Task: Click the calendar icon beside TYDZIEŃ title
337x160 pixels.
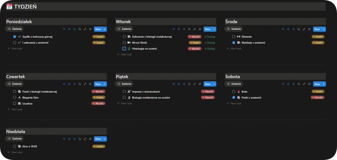Action: tap(9, 6)
